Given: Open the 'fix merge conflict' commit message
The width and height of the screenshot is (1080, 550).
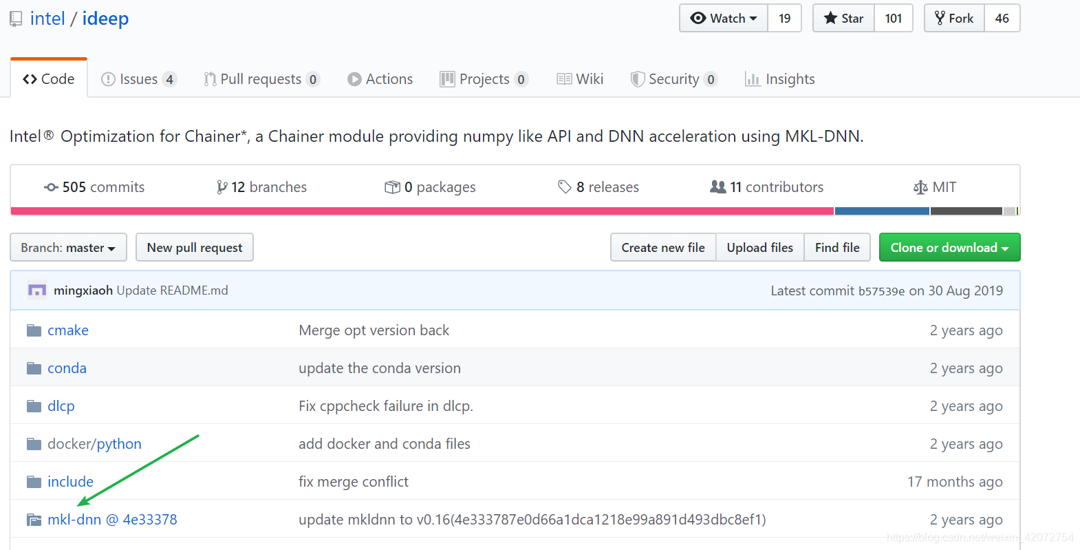Looking at the screenshot, I should 354,482.
